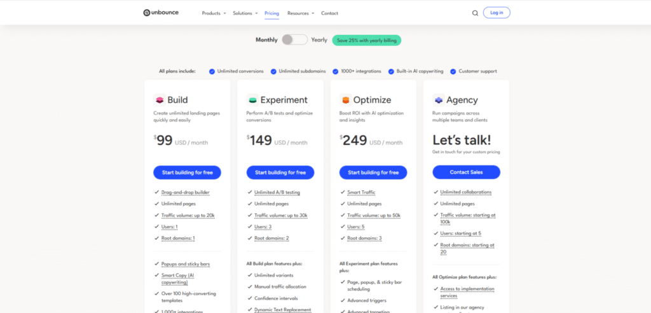Click the Experiment plan green icon
The width and height of the screenshot is (651, 313).
coord(252,100)
